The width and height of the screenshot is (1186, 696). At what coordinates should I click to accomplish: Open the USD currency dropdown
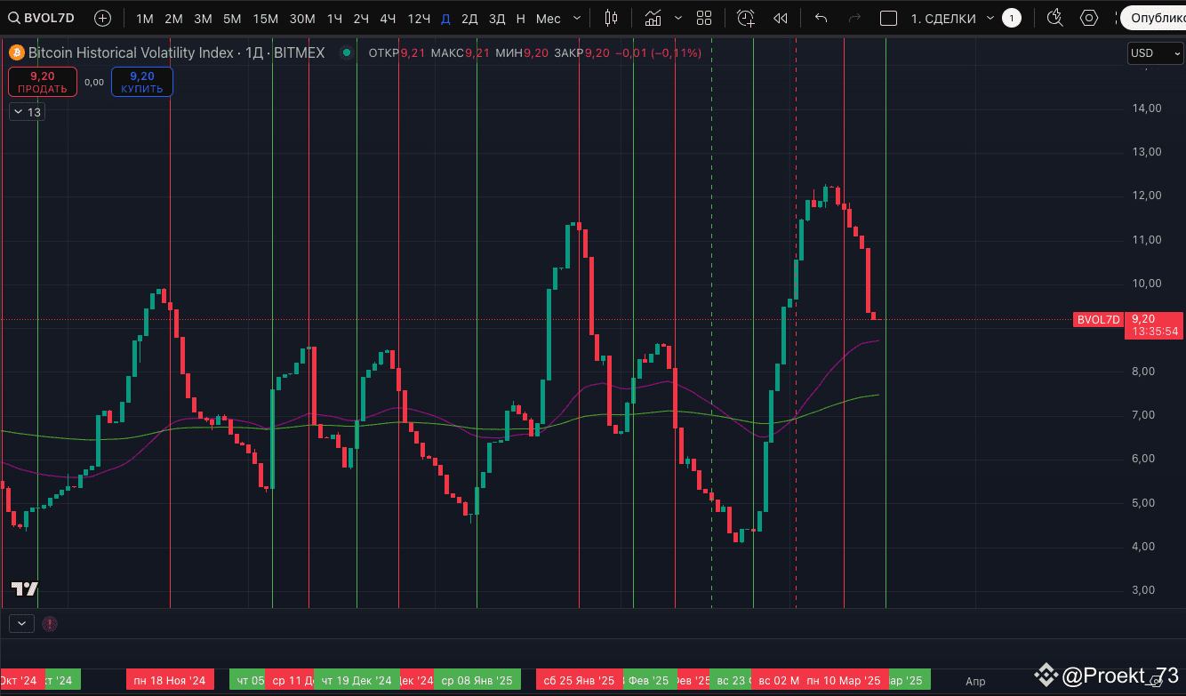(x=1154, y=52)
